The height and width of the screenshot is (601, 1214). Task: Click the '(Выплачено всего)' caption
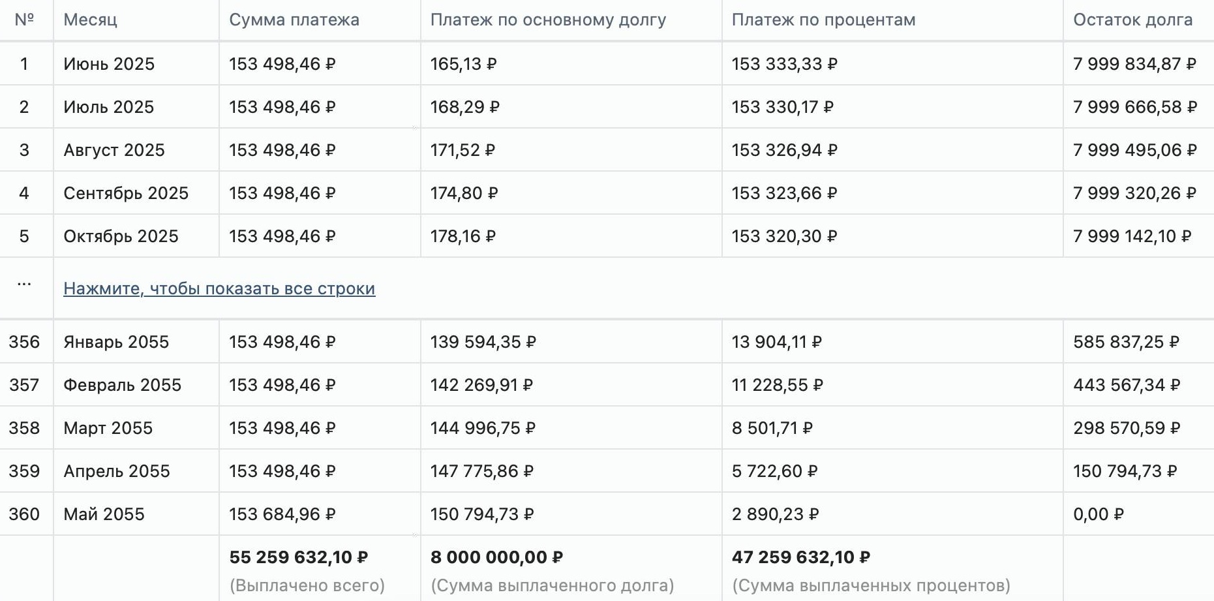pyautogui.click(x=307, y=585)
